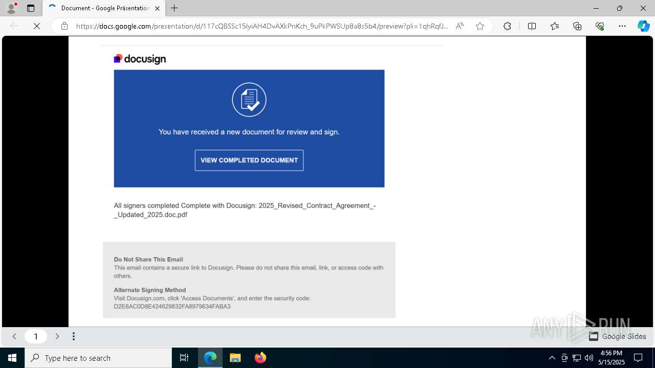This screenshot has height=368, width=655.
Task: Launch Copilot sidebar
Action: coord(643,26)
